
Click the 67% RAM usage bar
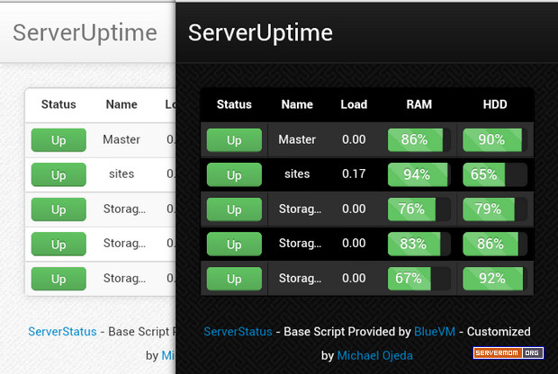pyautogui.click(x=418, y=279)
